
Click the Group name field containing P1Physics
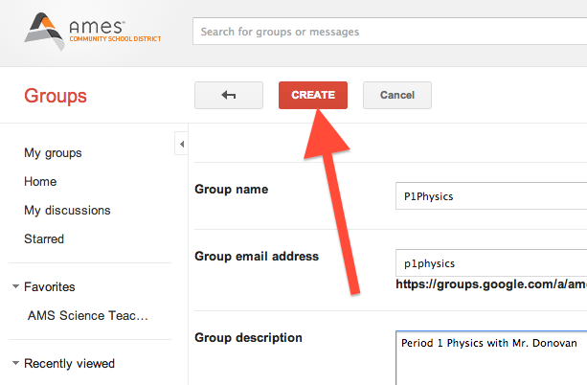(x=490, y=195)
